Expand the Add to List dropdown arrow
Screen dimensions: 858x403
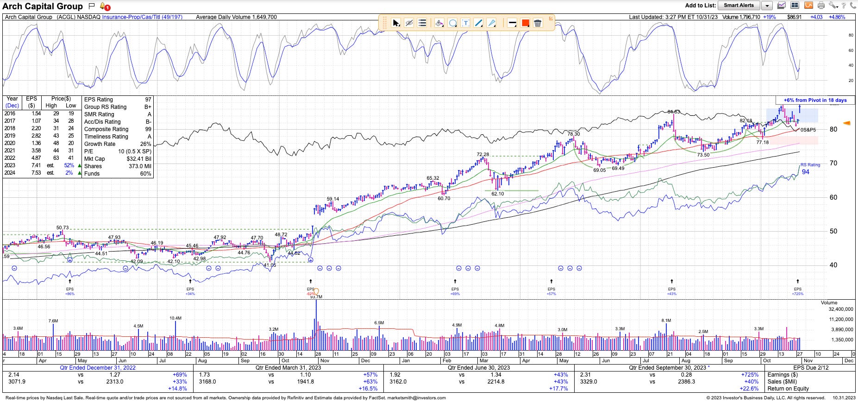click(x=767, y=6)
